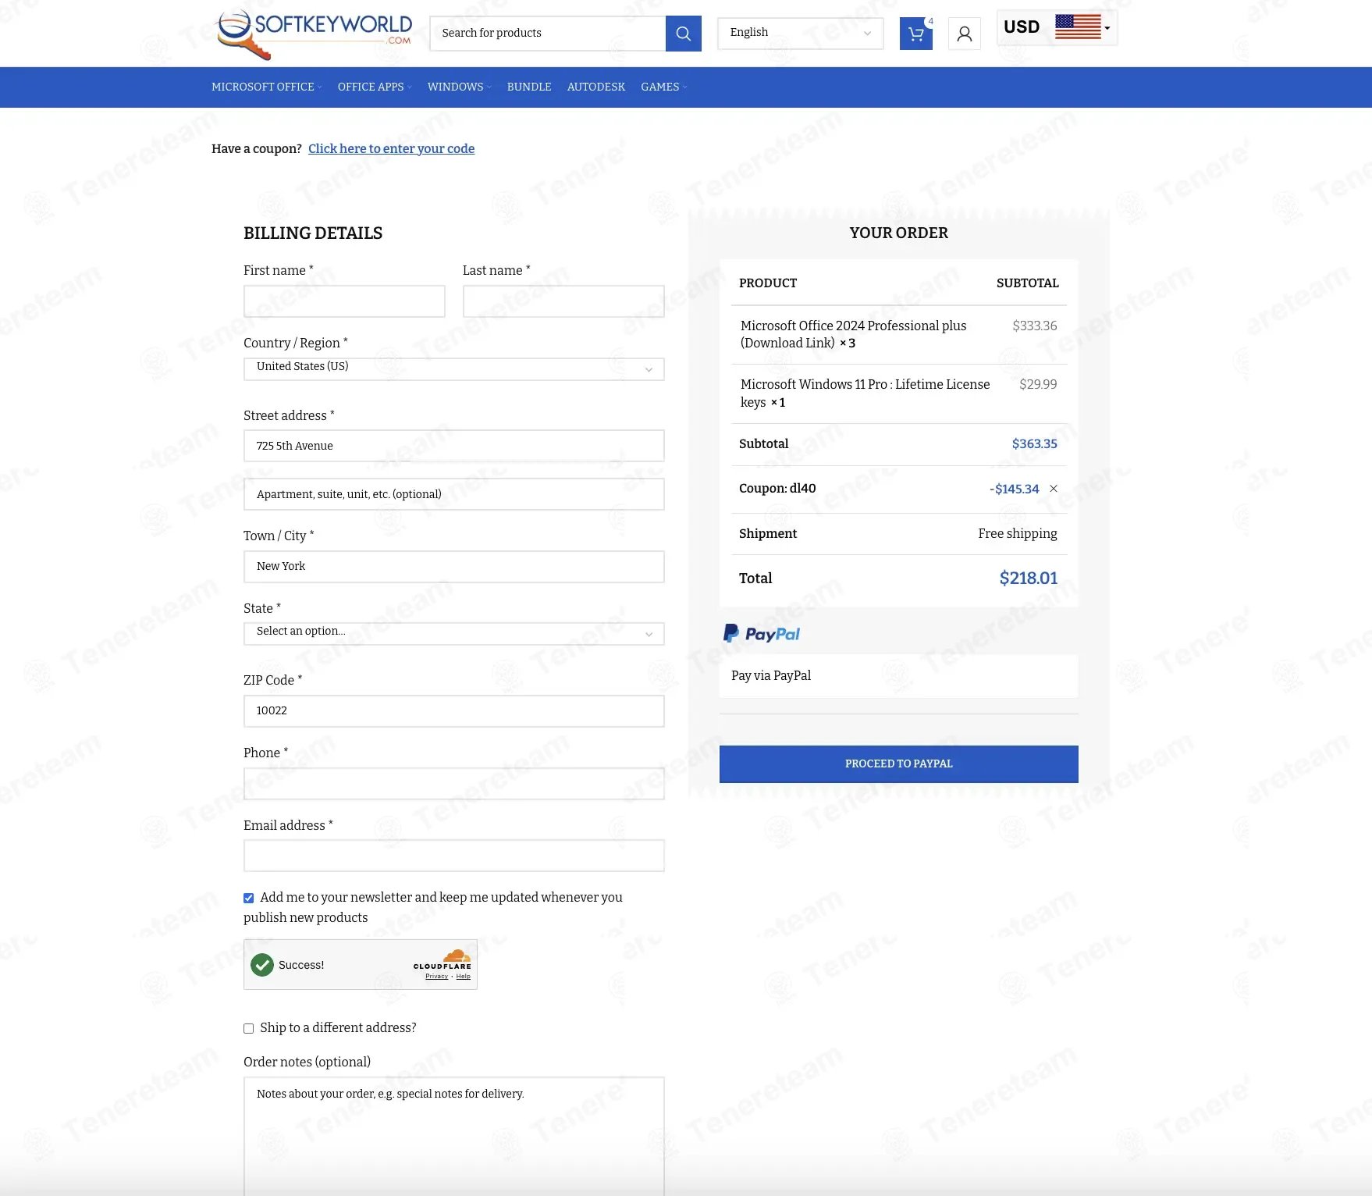
Task: Remove the dl40 coupon with X
Action: click(1054, 489)
